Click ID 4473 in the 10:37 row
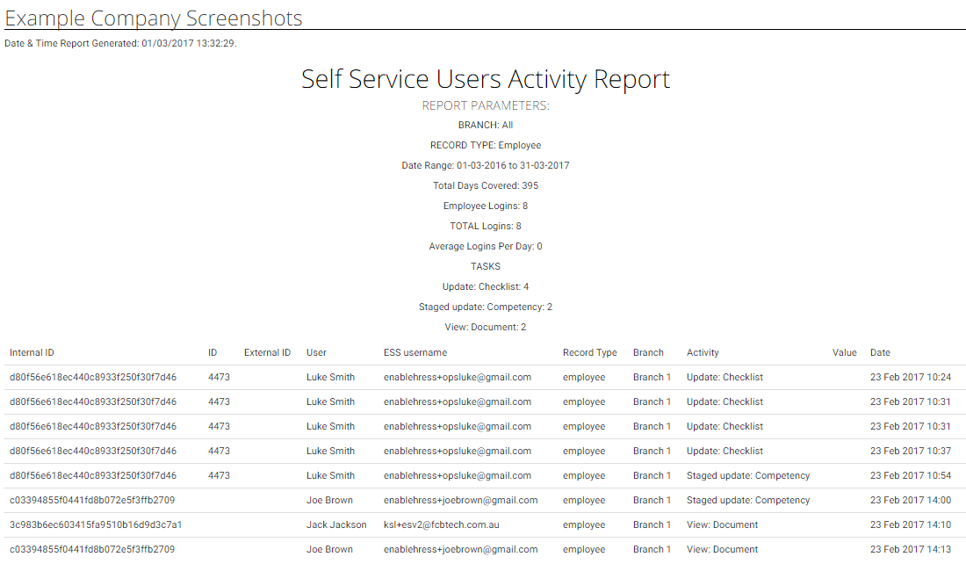 (x=219, y=452)
